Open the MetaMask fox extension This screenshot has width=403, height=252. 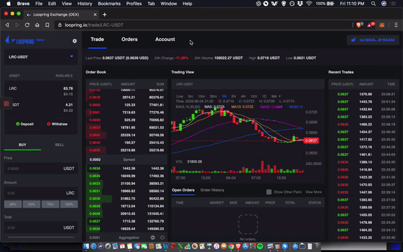pyautogui.click(x=382, y=25)
